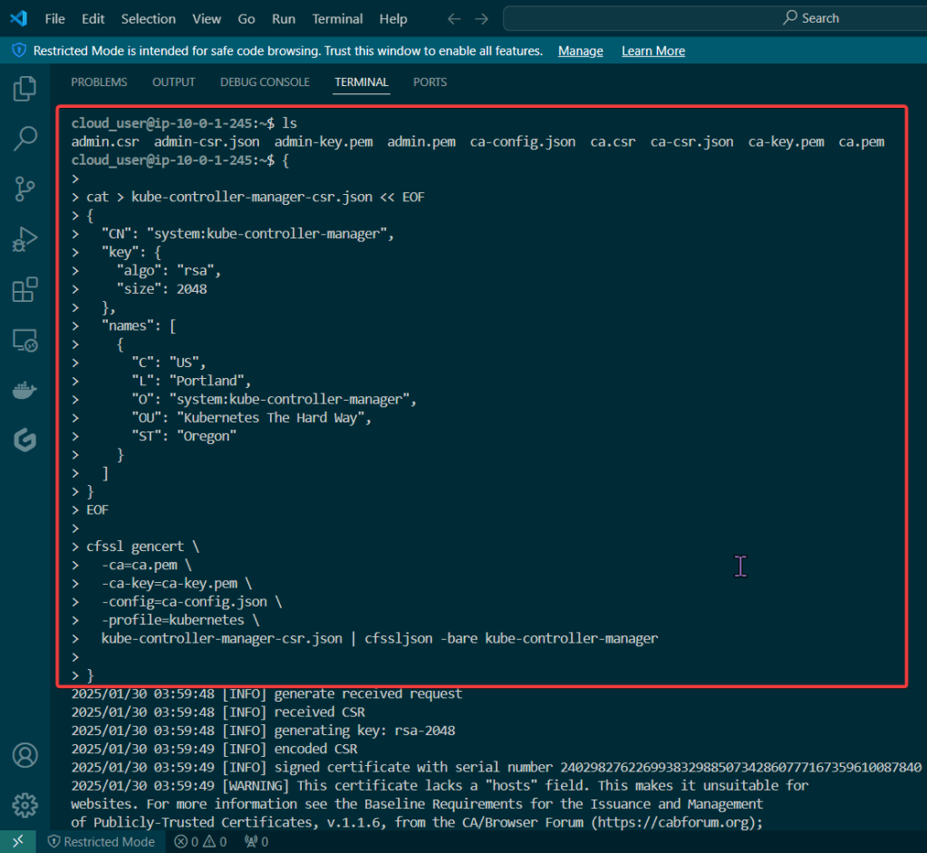927x853 pixels.
Task: Open the Source Control view
Action: tap(24, 189)
